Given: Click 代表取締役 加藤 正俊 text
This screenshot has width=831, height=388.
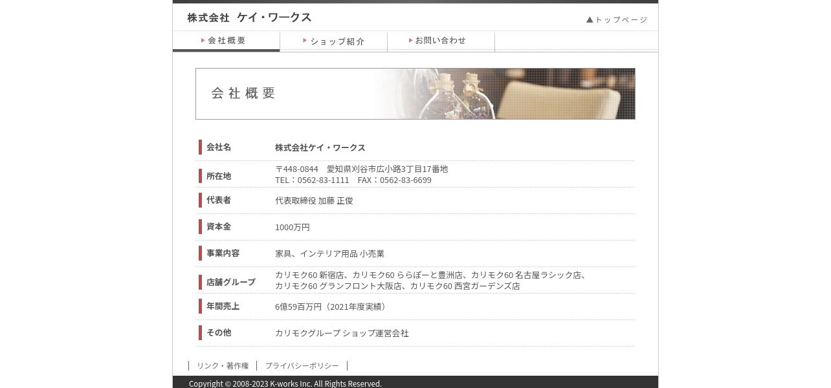Looking at the screenshot, I should (314, 200).
